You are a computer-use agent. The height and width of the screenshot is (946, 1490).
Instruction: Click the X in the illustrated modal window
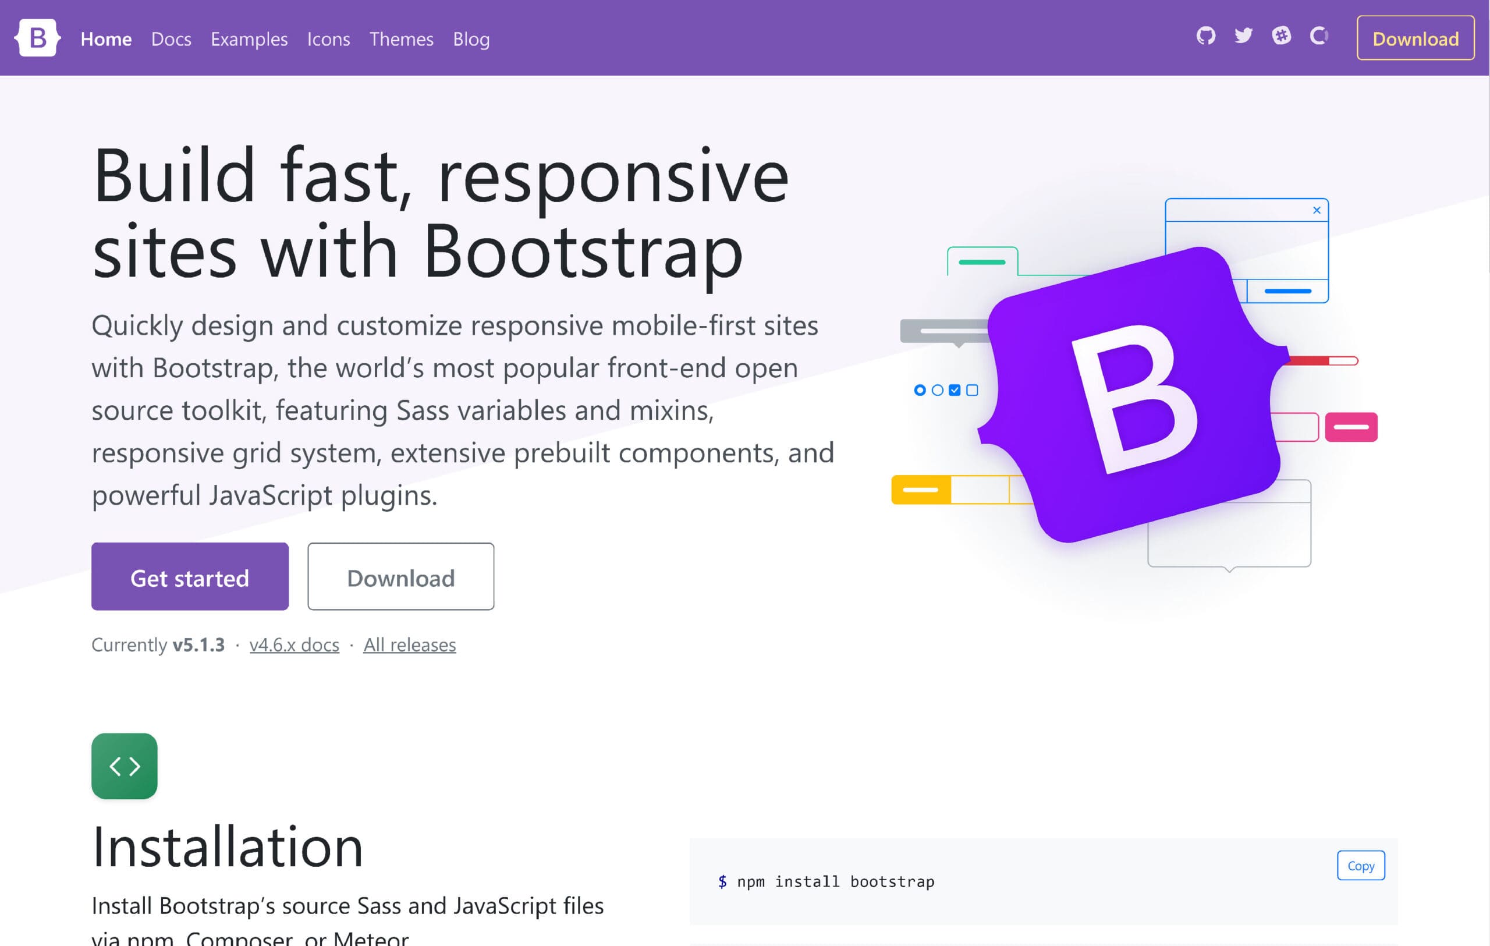pyautogui.click(x=1316, y=210)
